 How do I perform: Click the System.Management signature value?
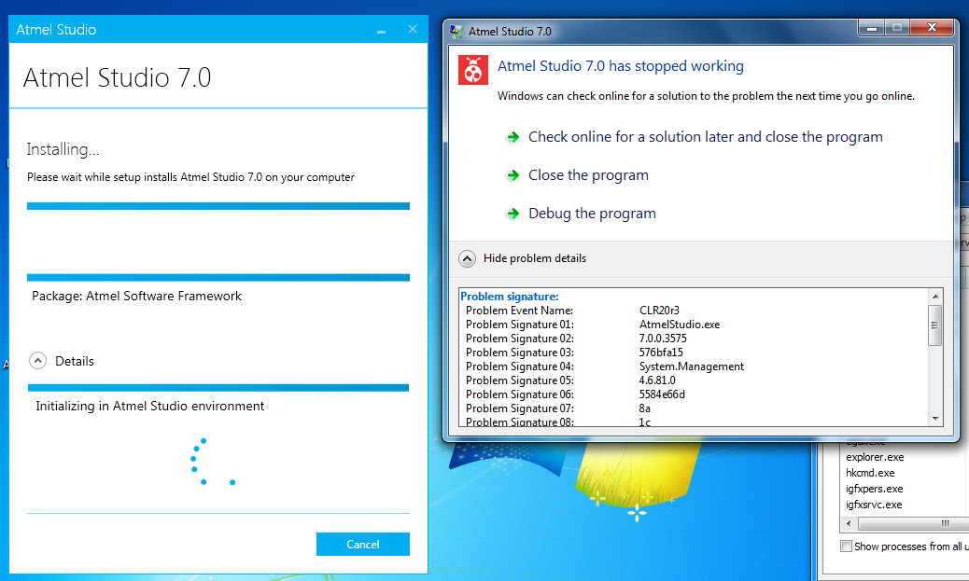tap(691, 367)
